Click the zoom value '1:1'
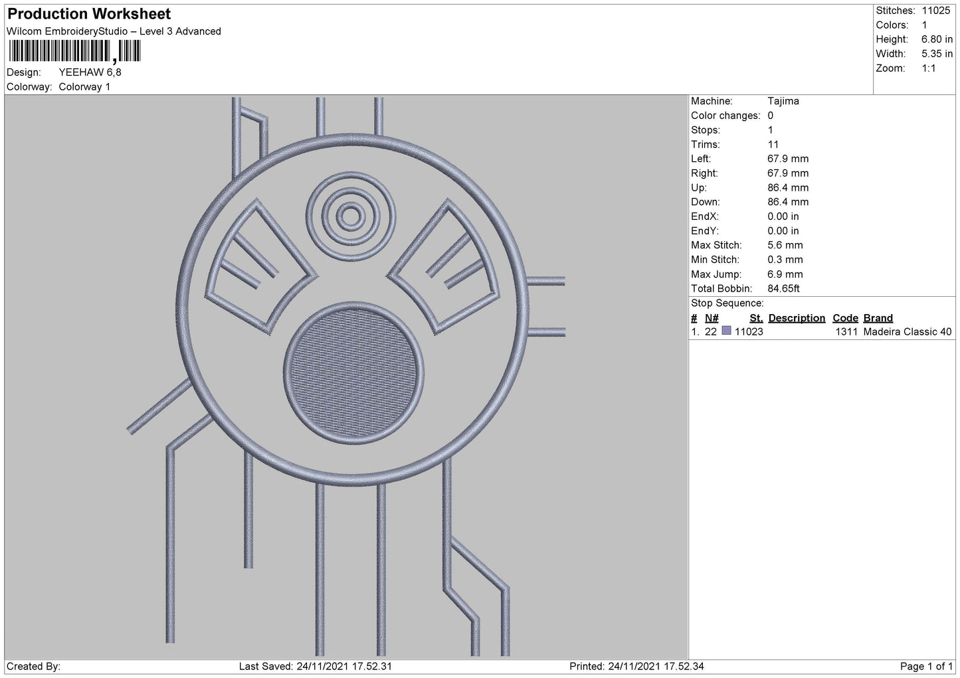The width and height of the screenshot is (960, 678). click(928, 68)
